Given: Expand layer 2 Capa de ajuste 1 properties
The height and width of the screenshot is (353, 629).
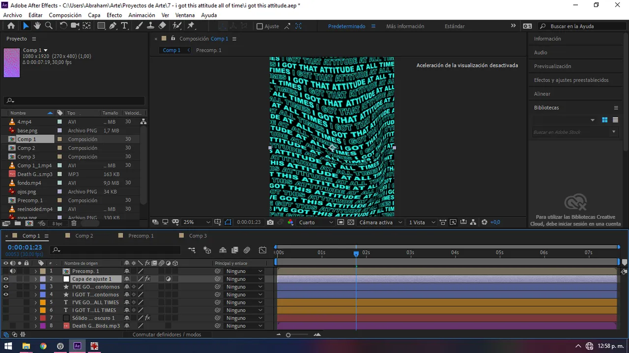Looking at the screenshot, I should click(x=35, y=279).
